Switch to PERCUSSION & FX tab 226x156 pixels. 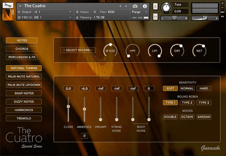[x=22, y=57]
